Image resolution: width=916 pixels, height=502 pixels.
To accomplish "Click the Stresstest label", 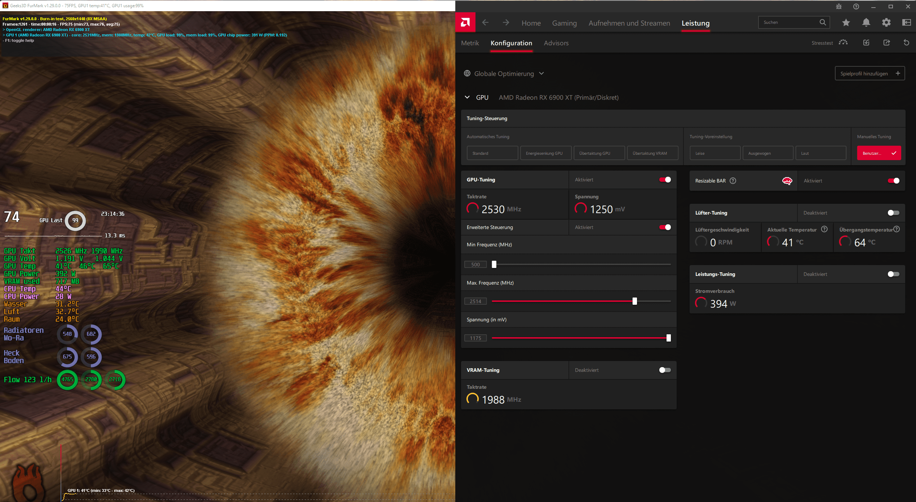I will coord(822,43).
